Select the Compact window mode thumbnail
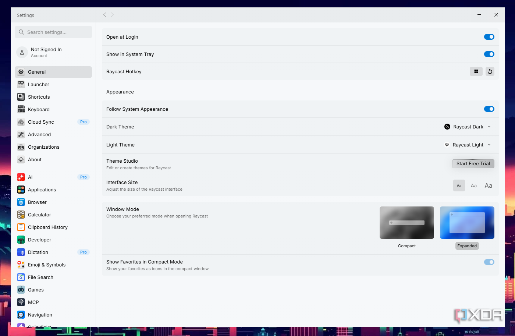515x336 pixels. coord(407,223)
